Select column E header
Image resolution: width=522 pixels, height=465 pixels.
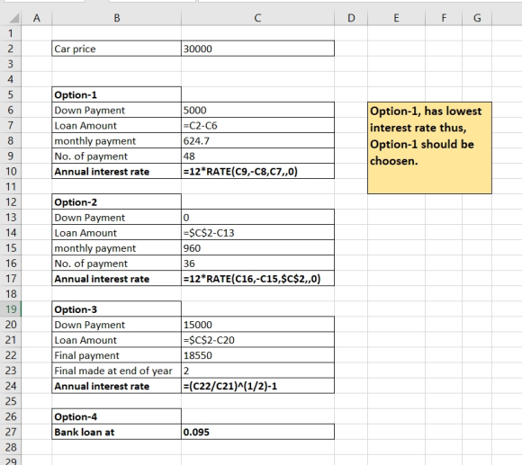click(x=396, y=18)
